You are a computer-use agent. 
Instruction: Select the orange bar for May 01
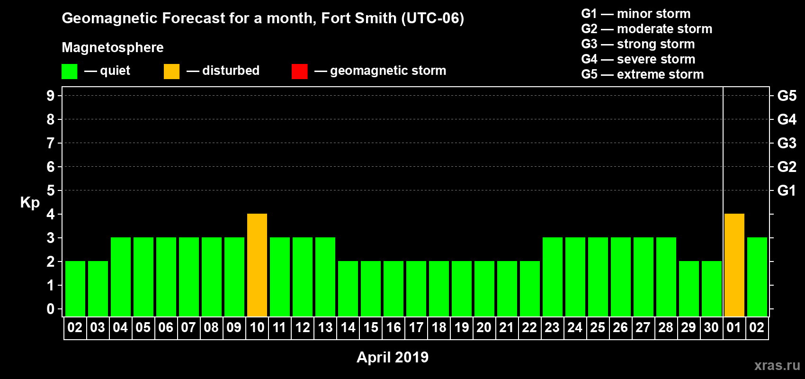pyautogui.click(x=734, y=265)
